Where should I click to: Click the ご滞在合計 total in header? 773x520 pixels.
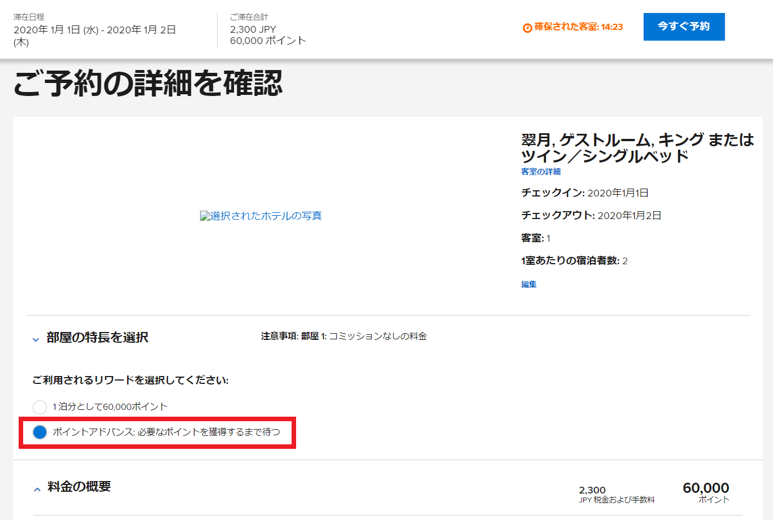[268, 35]
